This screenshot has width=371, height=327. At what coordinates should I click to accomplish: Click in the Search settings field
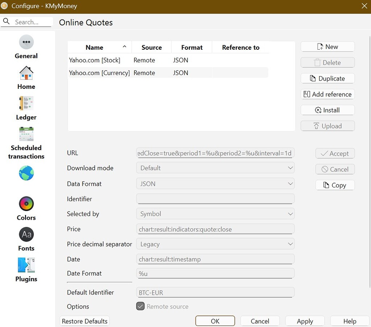coord(32,22)
